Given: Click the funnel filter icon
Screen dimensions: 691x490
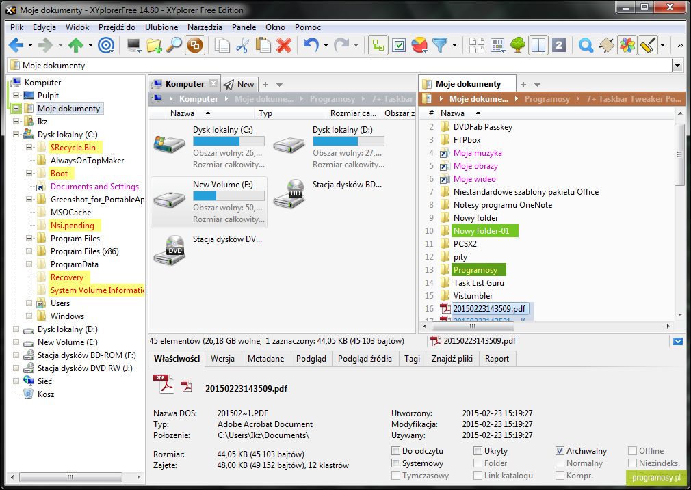Looking at the screenshot, I should tap(440, 45).
